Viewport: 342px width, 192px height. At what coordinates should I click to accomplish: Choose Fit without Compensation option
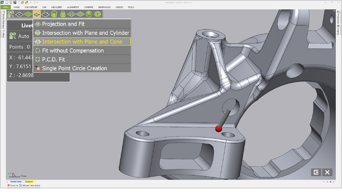(x=82, y=50)
